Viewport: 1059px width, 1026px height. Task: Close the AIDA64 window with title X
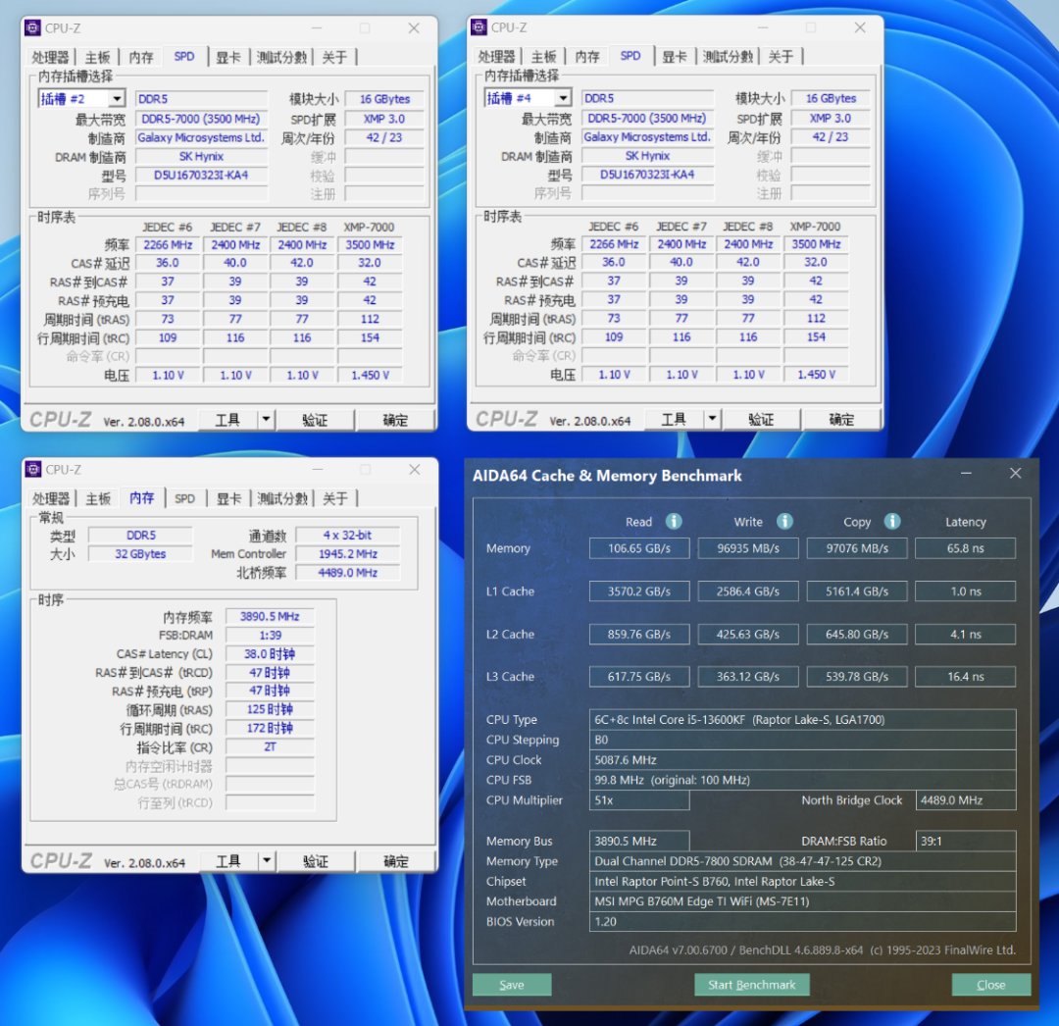tap(1015, 474)
